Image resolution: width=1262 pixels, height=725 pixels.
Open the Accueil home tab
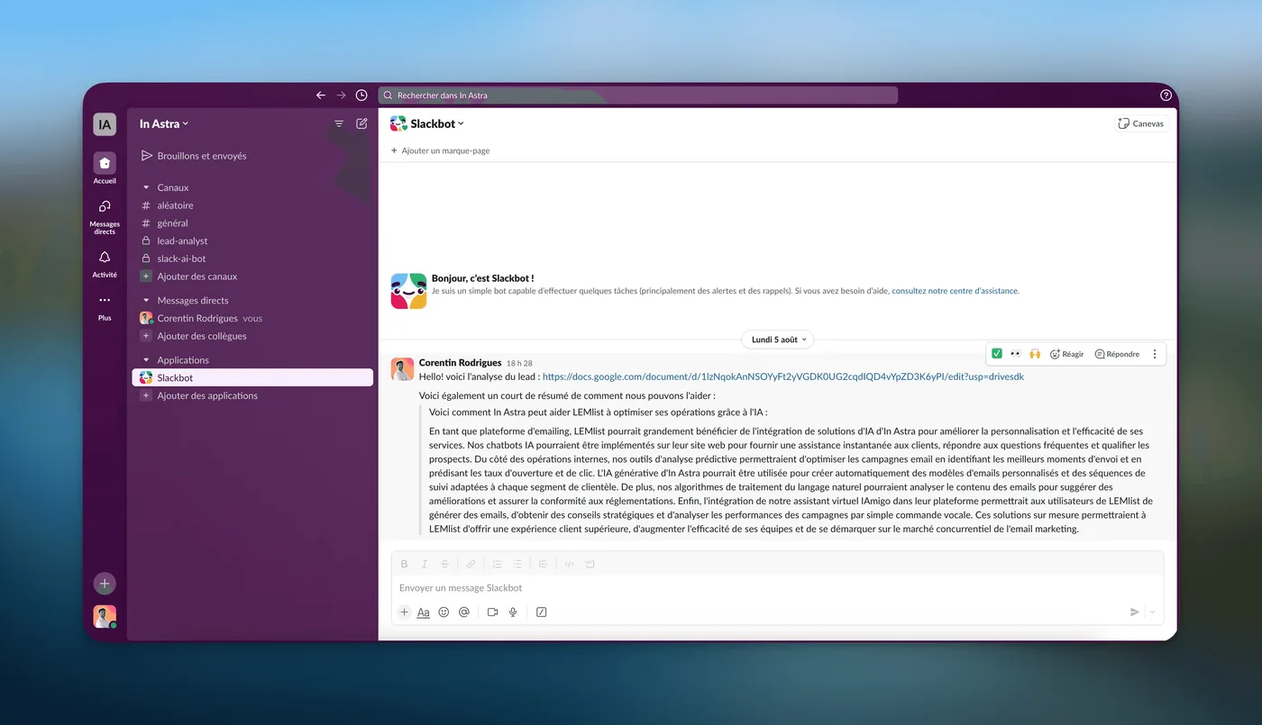tap(105, 168)
